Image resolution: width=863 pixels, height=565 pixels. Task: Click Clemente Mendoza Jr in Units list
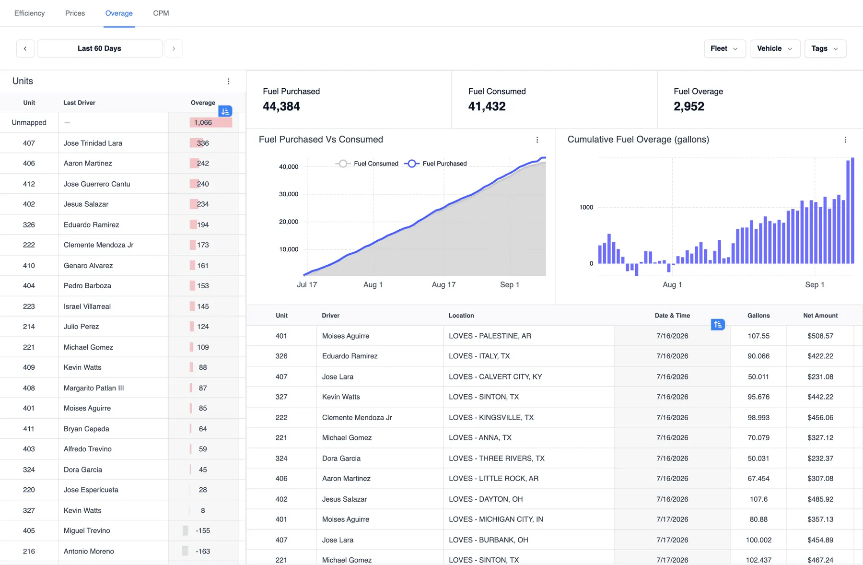click(99, 245)
